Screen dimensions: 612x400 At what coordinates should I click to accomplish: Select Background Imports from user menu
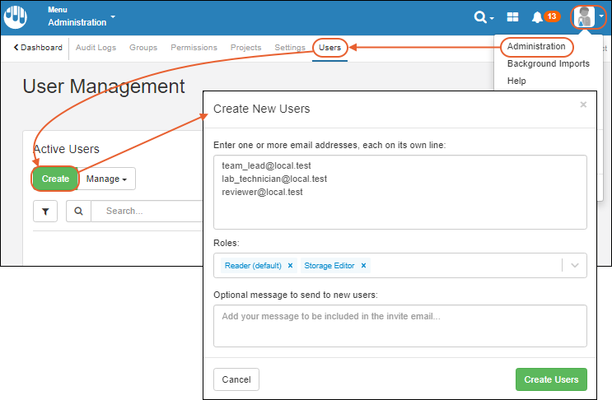548,63
